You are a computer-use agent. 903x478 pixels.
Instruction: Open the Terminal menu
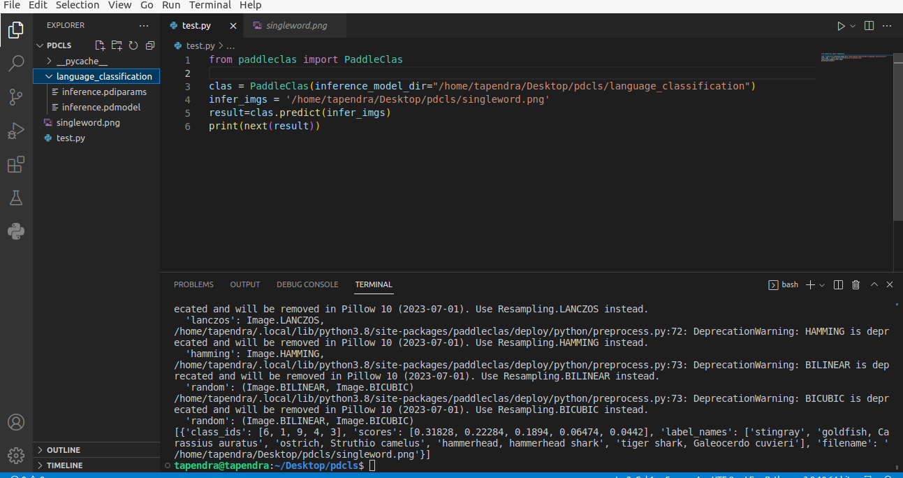210,5
